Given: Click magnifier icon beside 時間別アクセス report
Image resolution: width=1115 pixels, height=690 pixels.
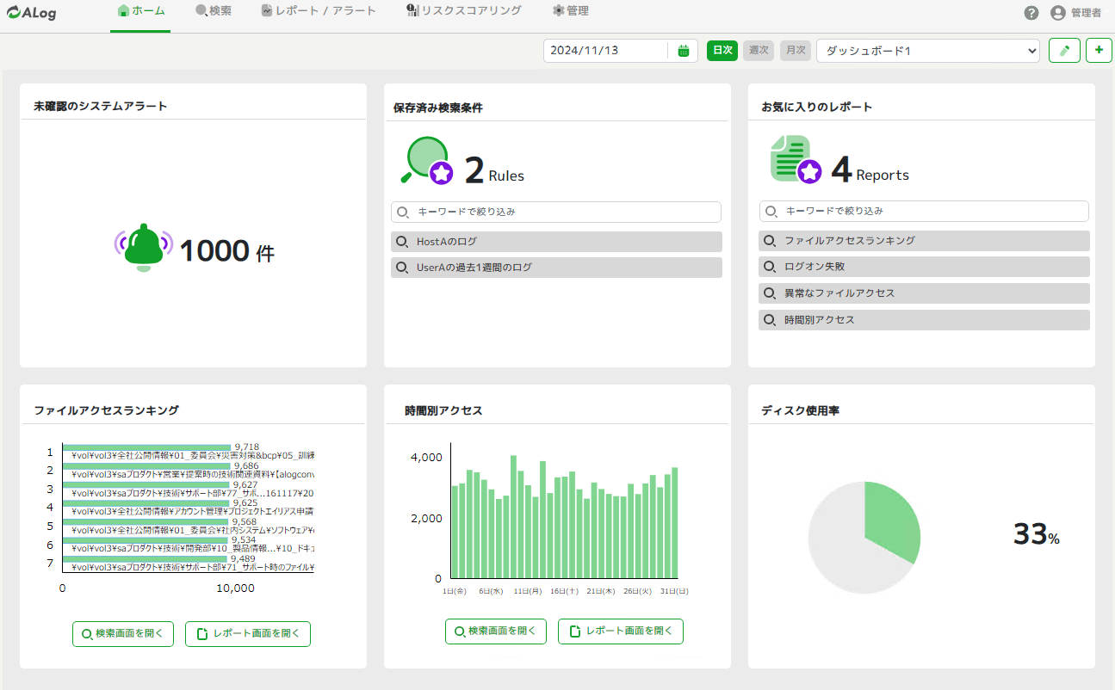Looking at the screenshot, I should (770, 320).
